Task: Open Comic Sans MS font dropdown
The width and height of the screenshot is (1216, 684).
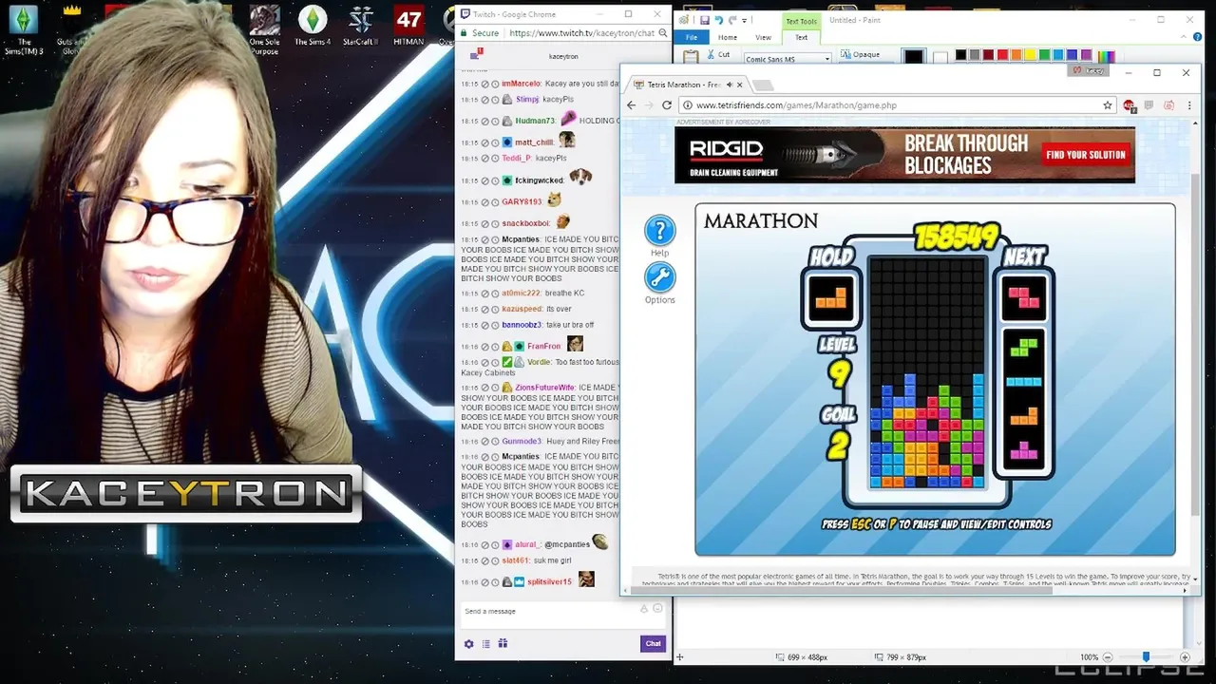Action: [x=827, y=59]
